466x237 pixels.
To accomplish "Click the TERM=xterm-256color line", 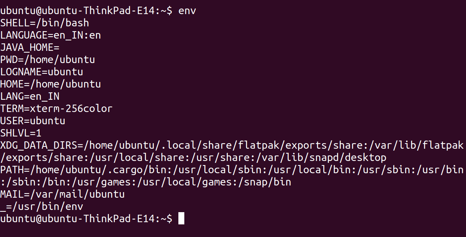I will coord(56,109).
